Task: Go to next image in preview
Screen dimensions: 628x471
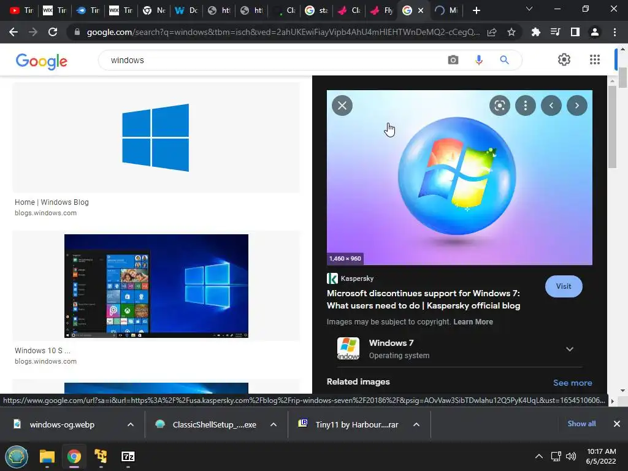Action: click(x=576, y=105)
